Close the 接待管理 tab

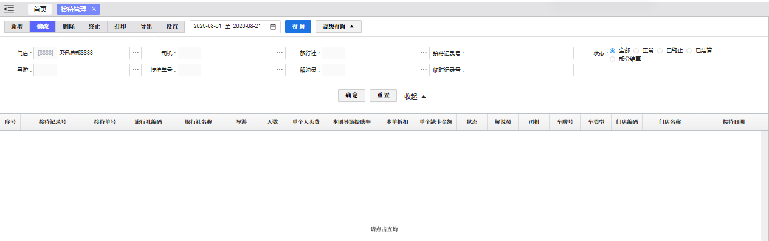[94, 9]
